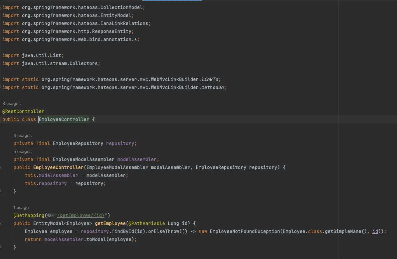Open the chevron dropdown beside the globe icon
397x259 pixels.
click(x=52, y=215)
